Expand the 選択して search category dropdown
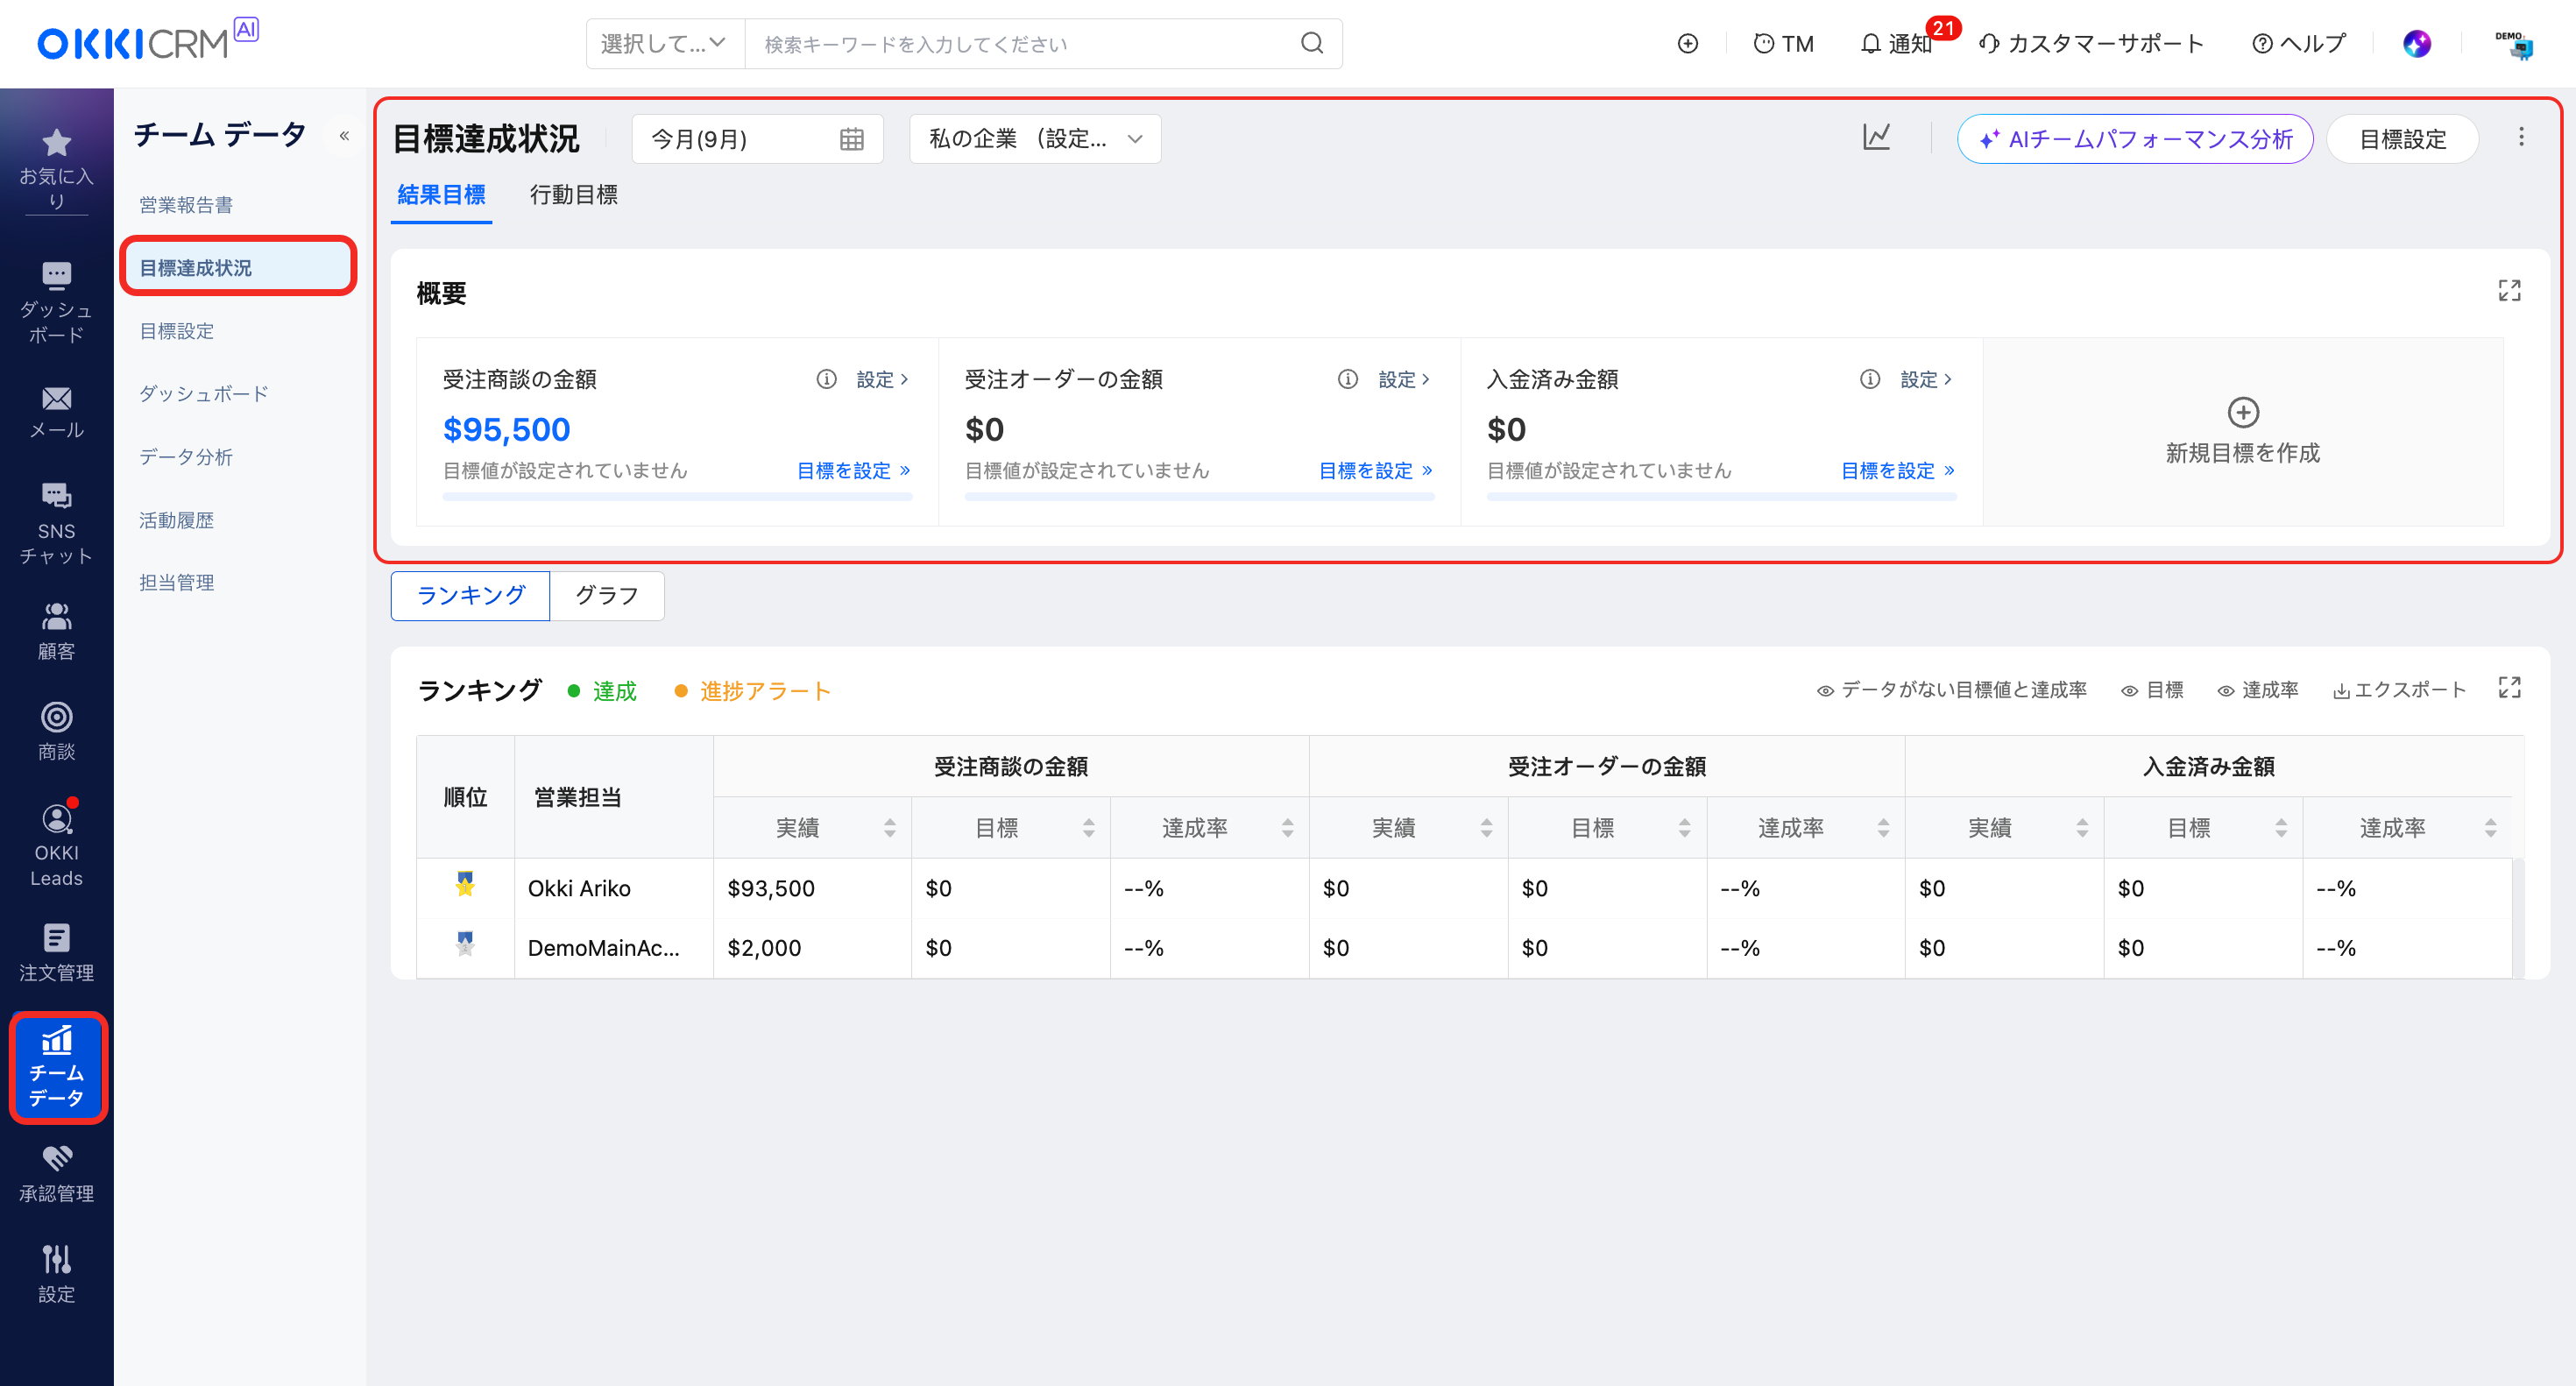Screen dimensions: 2576x1386 tap(664, 44)
